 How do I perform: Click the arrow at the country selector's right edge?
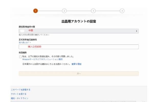pyautogui.click(x=137, y=31)
